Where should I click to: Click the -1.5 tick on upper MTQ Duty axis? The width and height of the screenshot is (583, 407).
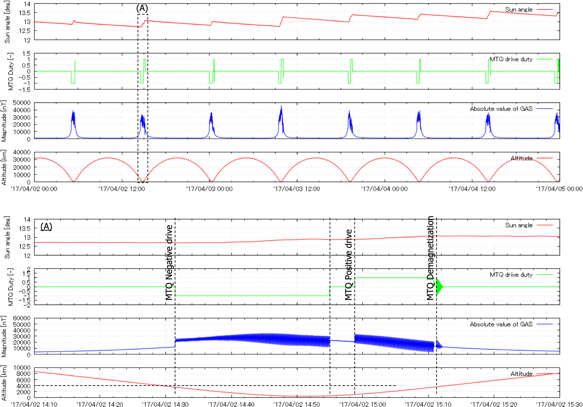pos(24,89)
